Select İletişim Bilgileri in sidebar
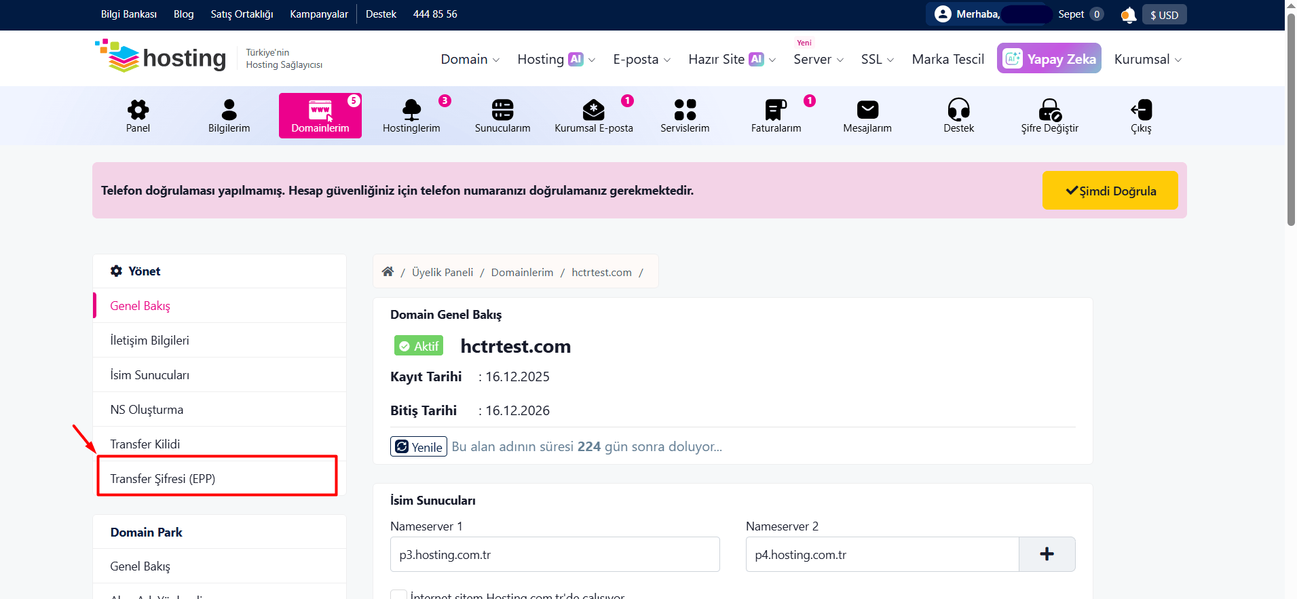Viewport: 1297px width, 599px height. click(219, 340)
